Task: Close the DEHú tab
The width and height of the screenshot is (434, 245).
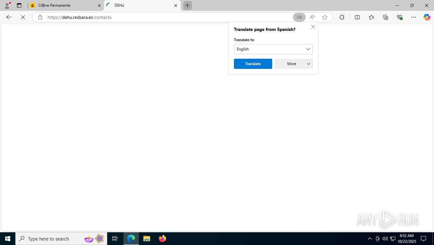Action: tap(176, 5)
